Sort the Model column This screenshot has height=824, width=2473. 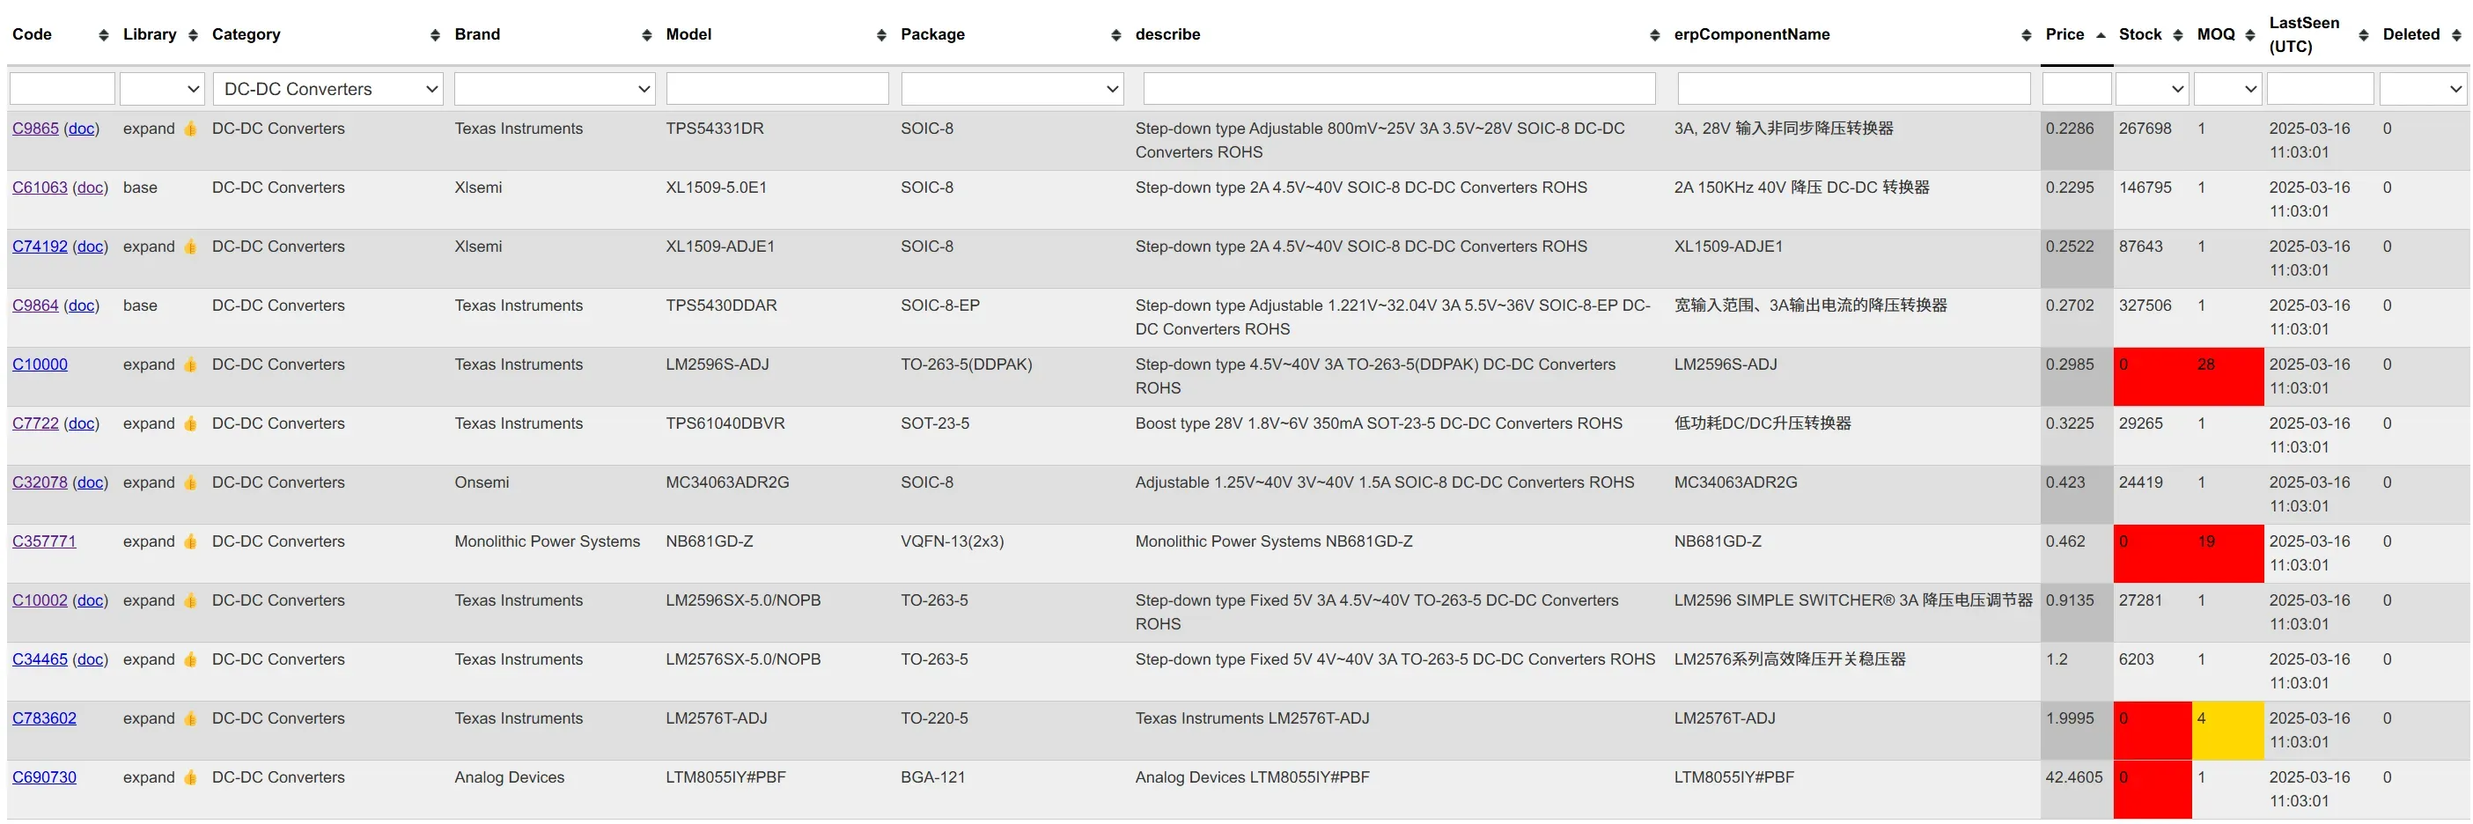pos(881,35)
